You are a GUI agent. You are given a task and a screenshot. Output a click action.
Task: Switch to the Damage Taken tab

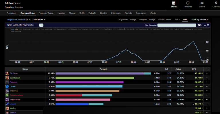(x=46, y=13)
